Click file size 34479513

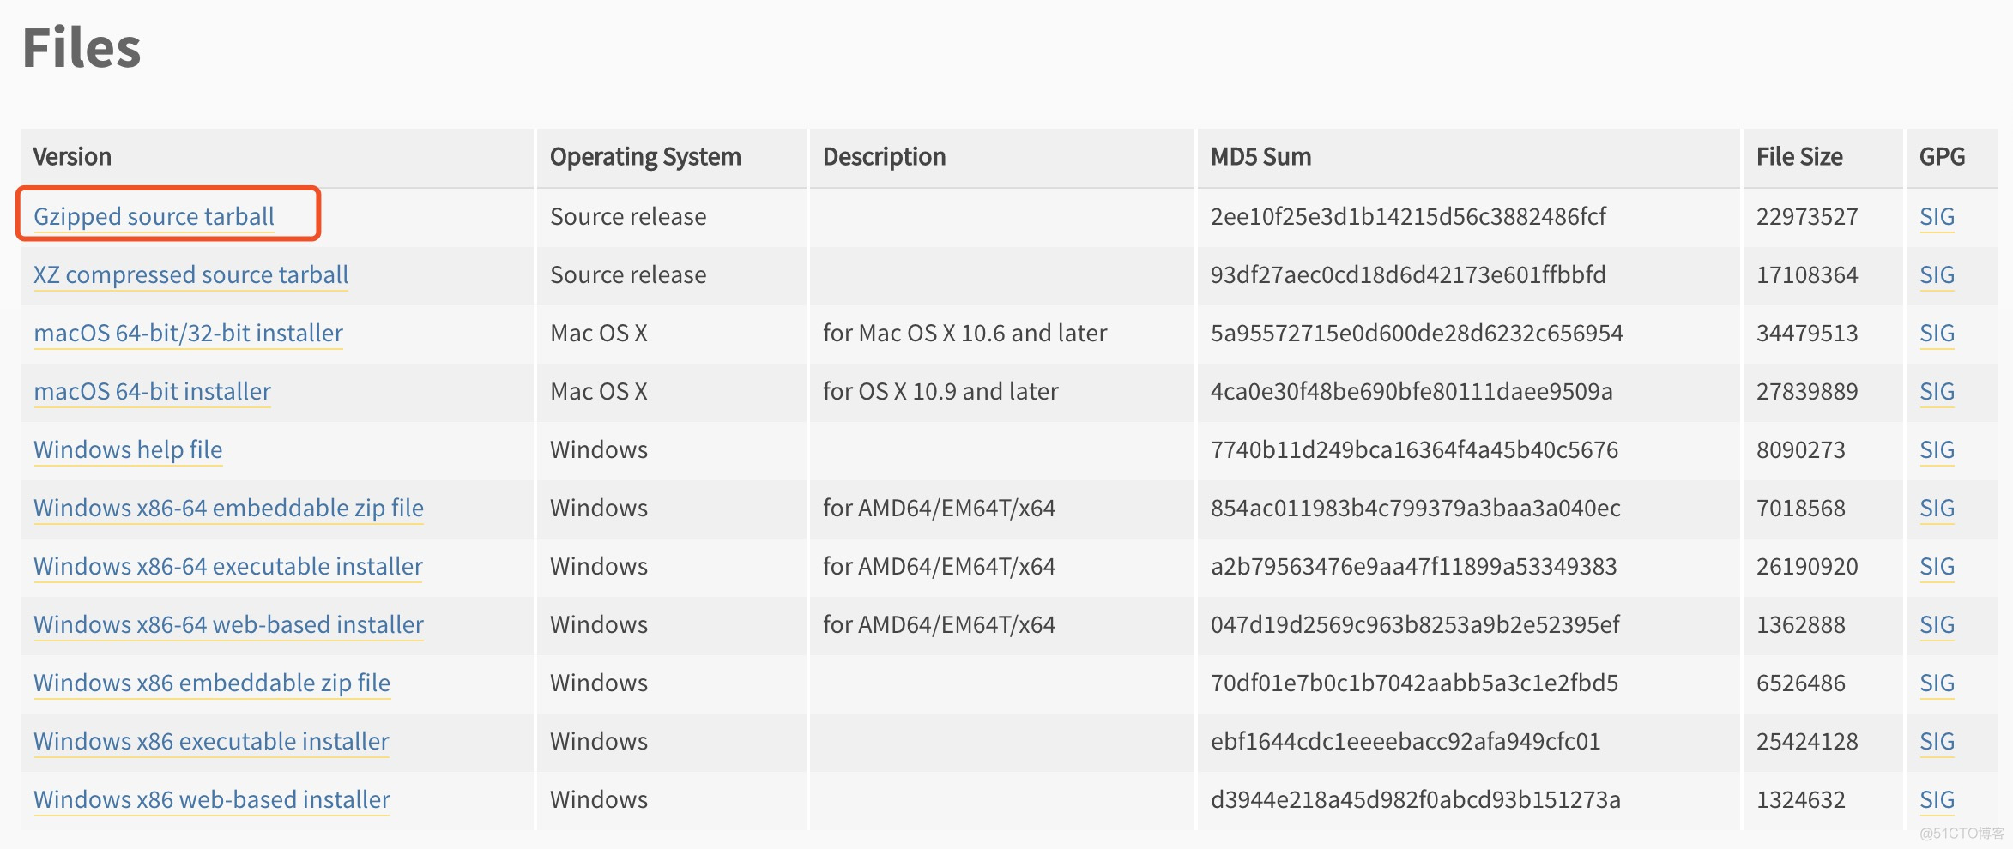pyautogui.click(x=1807, y=334)
